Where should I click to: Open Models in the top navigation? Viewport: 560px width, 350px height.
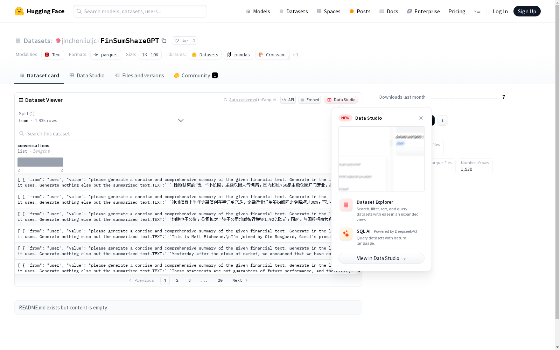pyautogui.click(x=258, y=11)
